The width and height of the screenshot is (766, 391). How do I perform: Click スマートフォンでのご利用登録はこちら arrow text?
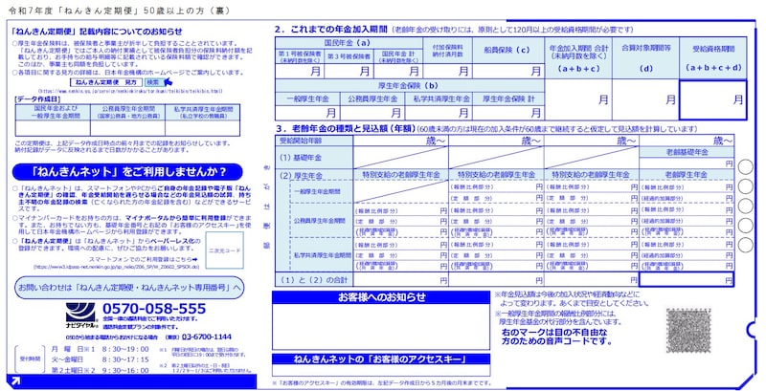point(143,259)
